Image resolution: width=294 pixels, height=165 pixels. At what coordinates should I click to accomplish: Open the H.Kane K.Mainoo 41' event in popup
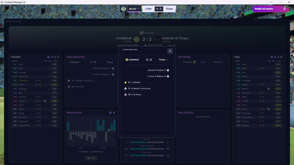tap(158, 77)
